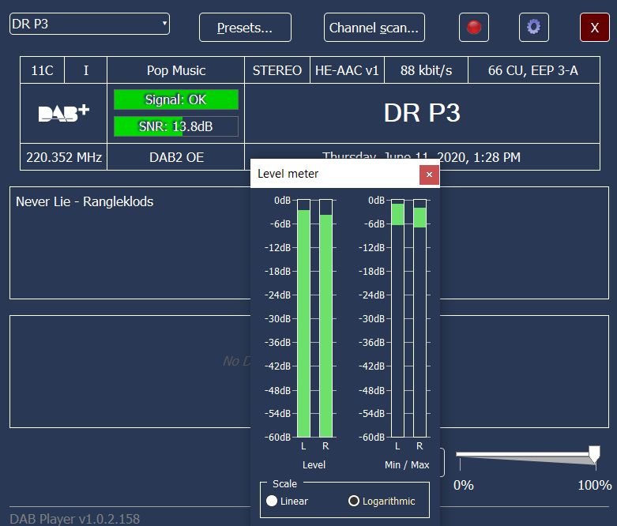617x526 pixels.
Task: Start recording with the red record button
Action: pyautogui.click(x=474, y=28)
